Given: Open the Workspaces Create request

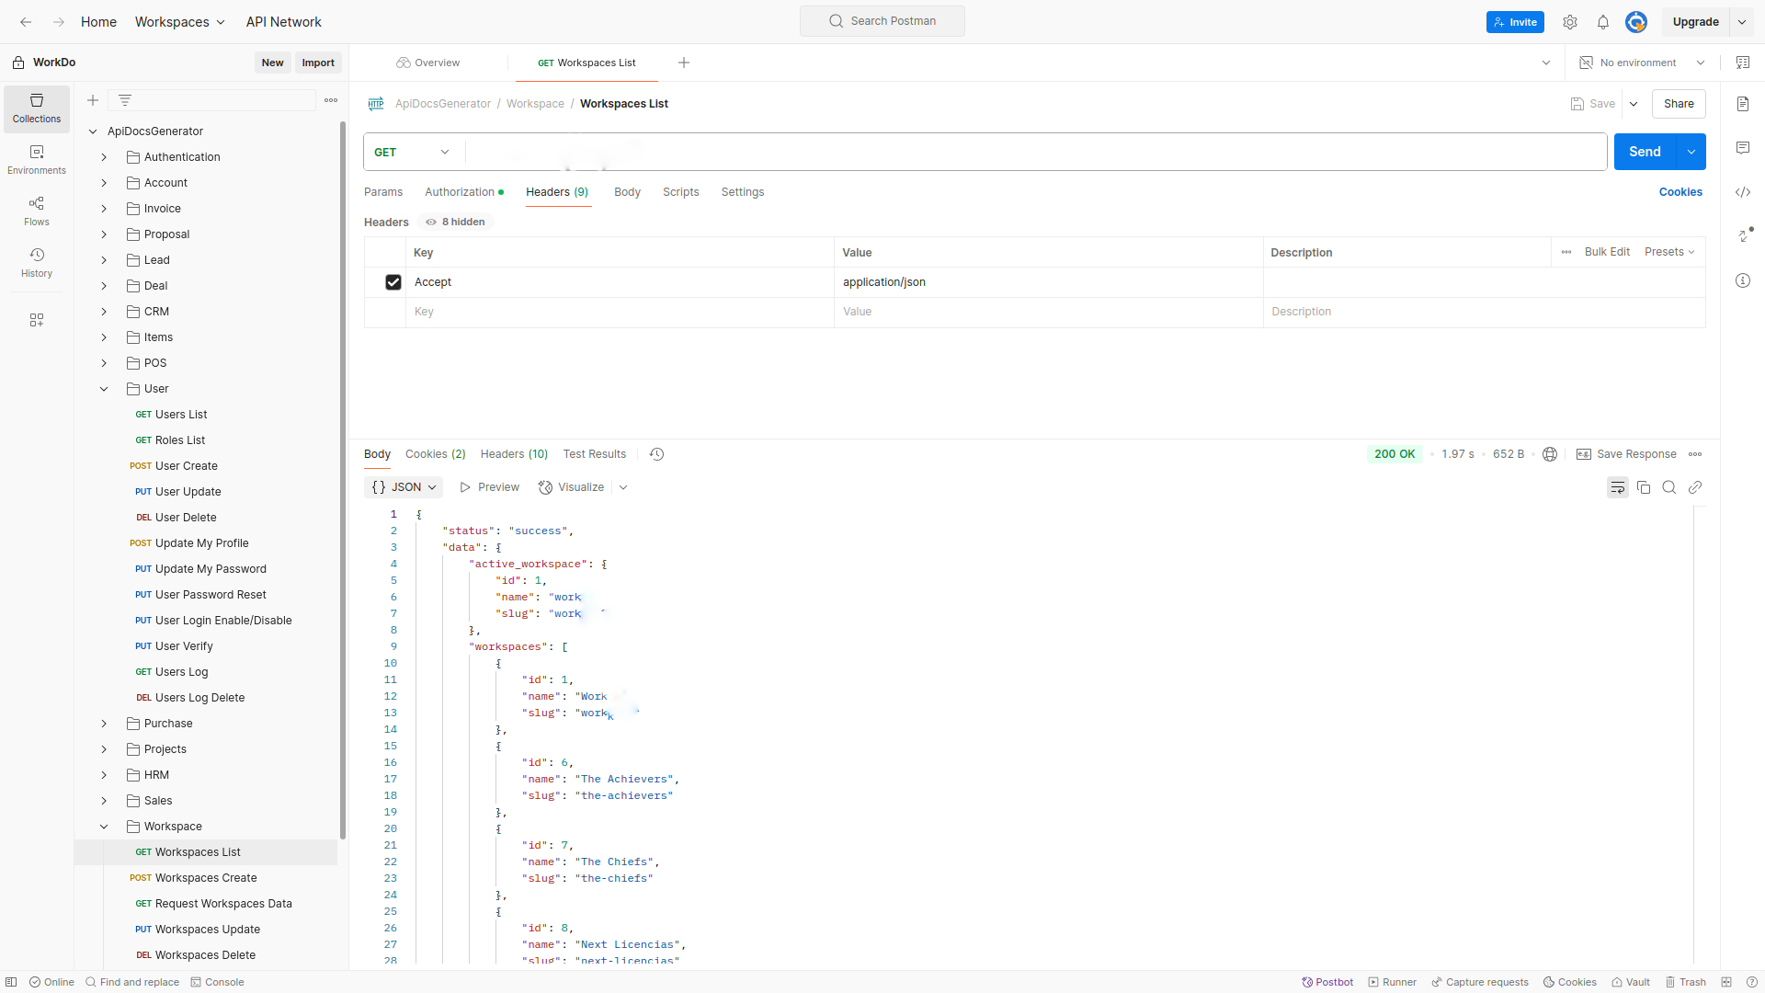Looking at the screenshot, I should 206,878.
